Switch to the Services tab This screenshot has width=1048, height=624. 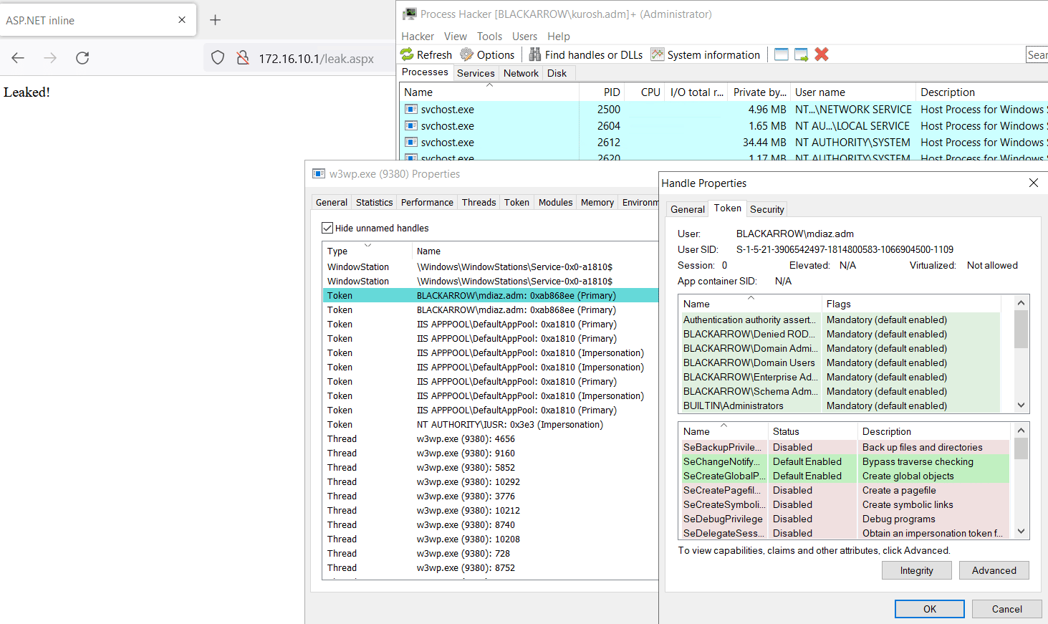click(x=476, y=73)
